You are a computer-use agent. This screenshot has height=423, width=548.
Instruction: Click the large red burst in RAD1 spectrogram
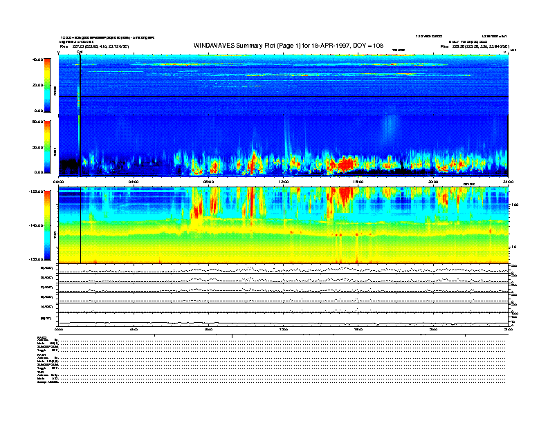click(342, 164)
